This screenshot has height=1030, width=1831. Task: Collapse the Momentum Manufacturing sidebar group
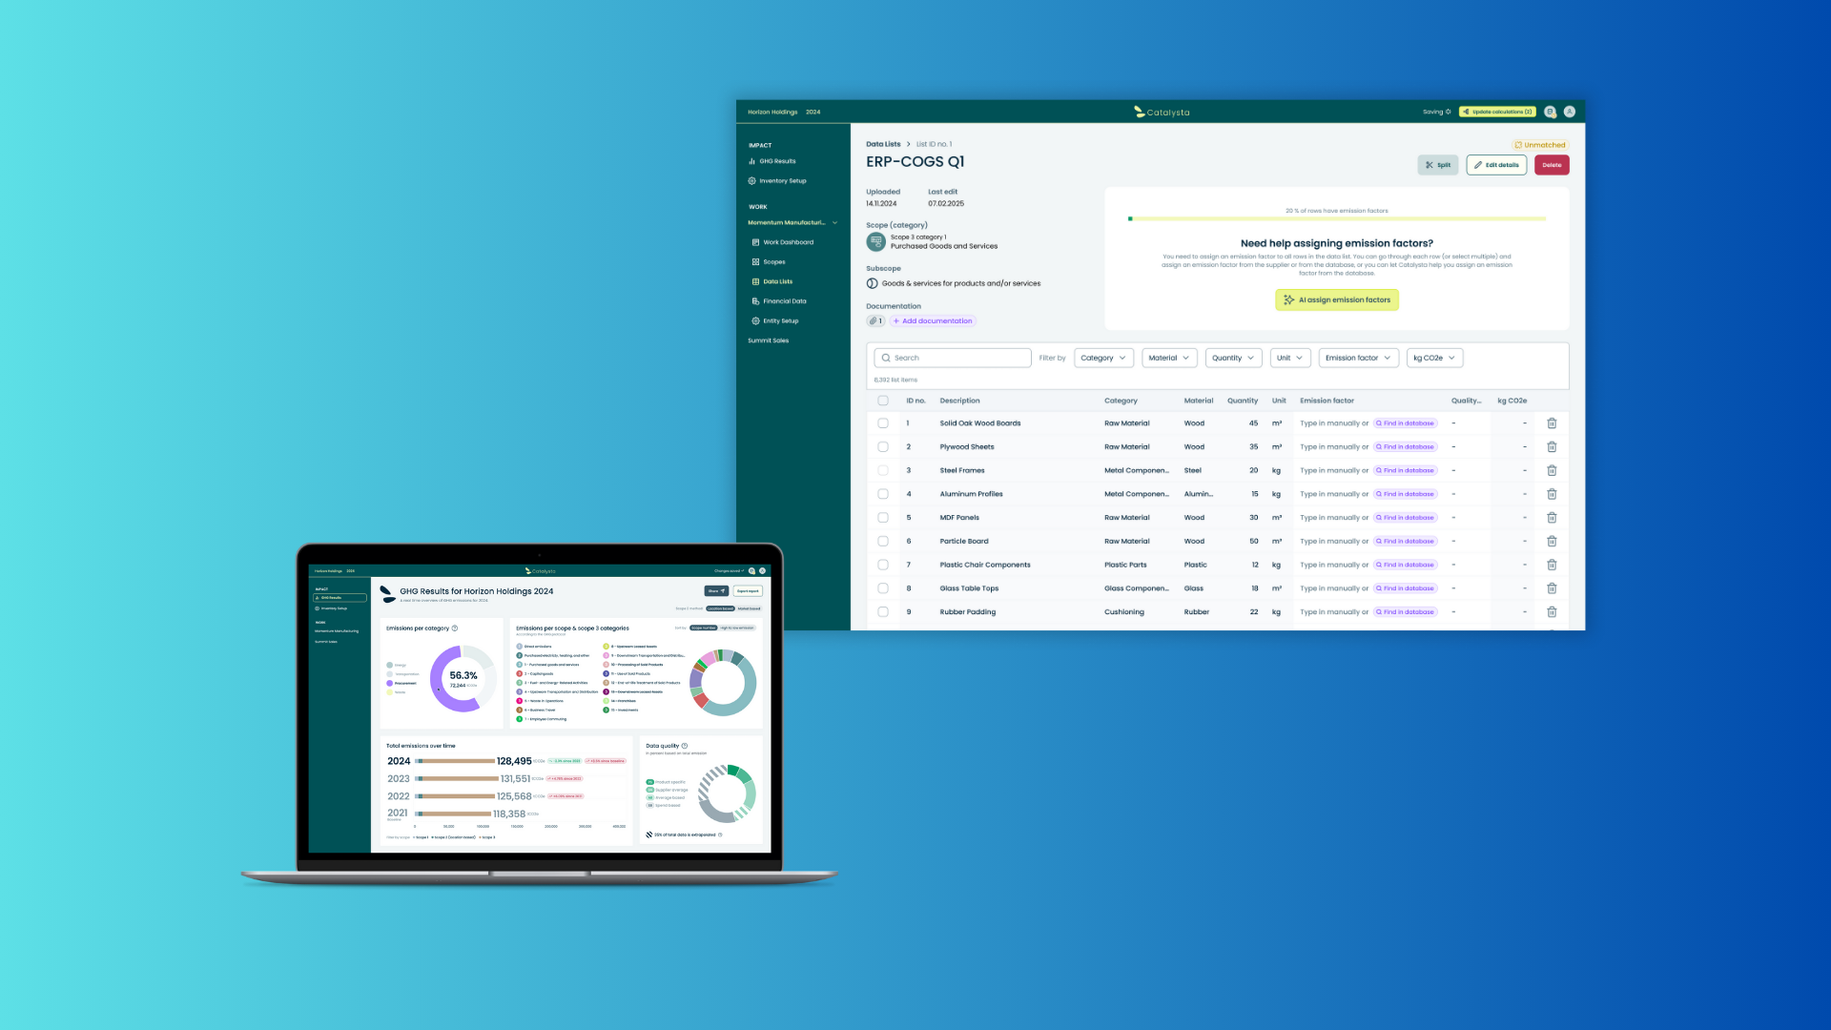click(834, 223)
